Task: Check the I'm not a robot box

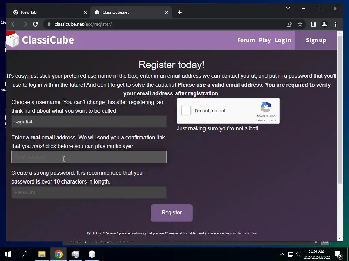Action: click(x=186, y=110)
